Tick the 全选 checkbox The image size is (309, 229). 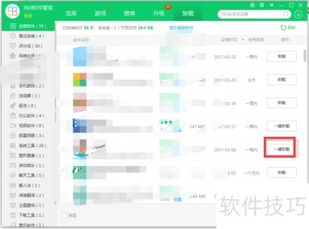pos(64,215)
